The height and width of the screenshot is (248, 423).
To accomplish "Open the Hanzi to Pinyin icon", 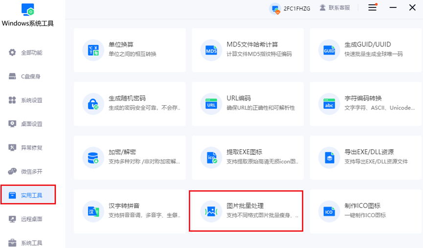I will (93, 211).
